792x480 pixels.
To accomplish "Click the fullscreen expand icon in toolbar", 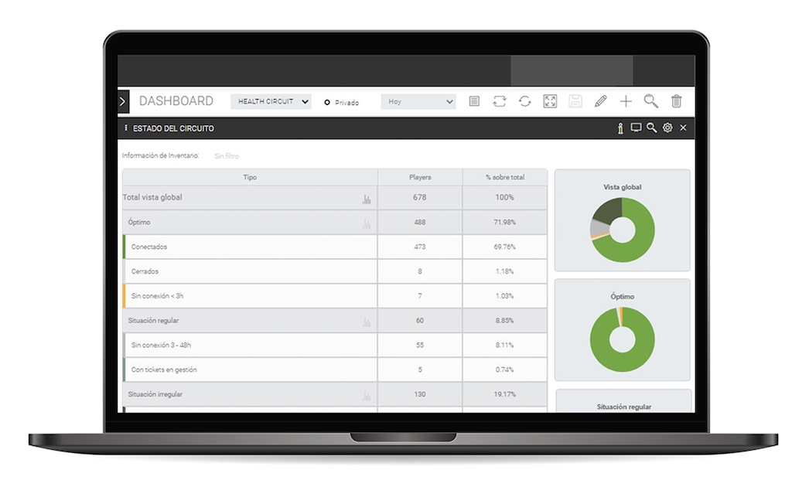I will point(550,101).
